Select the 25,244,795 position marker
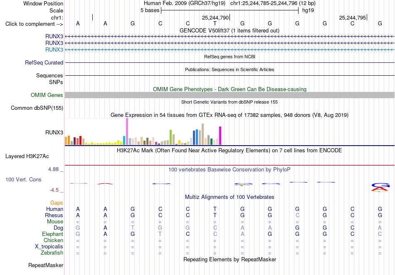Screen dimensions: 395x275 point(353,17)
